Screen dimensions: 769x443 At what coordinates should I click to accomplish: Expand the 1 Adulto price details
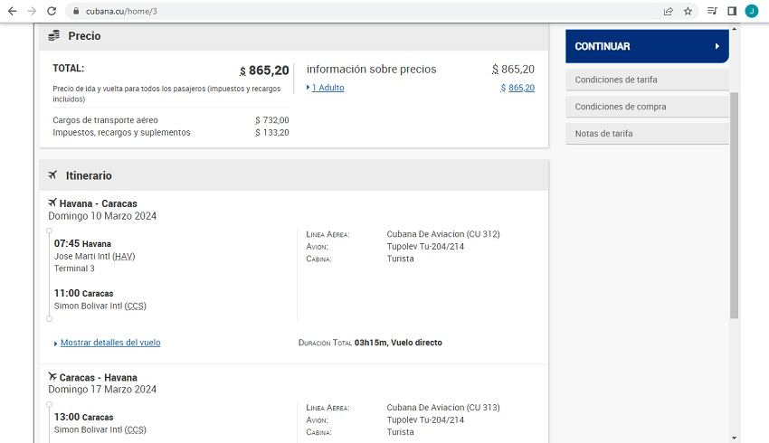[328, 88]
